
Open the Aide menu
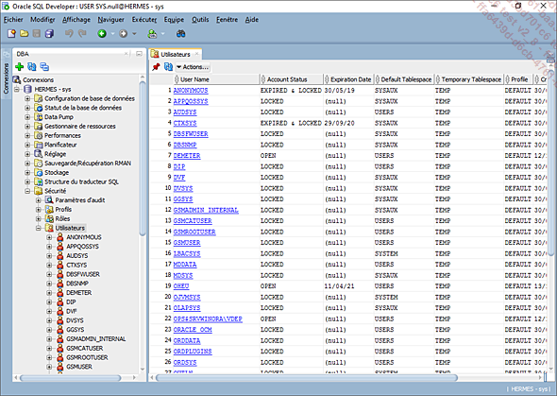[x=251, y=20]
